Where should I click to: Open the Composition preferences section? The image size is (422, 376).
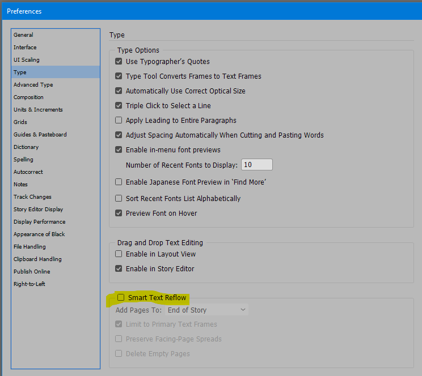[x=28, y=97]
